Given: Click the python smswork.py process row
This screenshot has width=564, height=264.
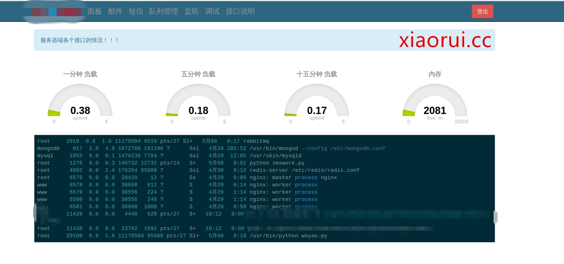Looking at the screenshot, I should click(171, 163).
